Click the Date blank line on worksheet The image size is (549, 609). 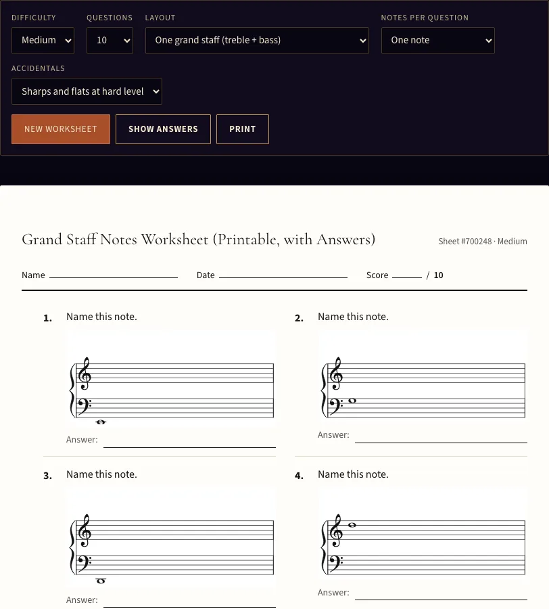(x=283, y=275)
